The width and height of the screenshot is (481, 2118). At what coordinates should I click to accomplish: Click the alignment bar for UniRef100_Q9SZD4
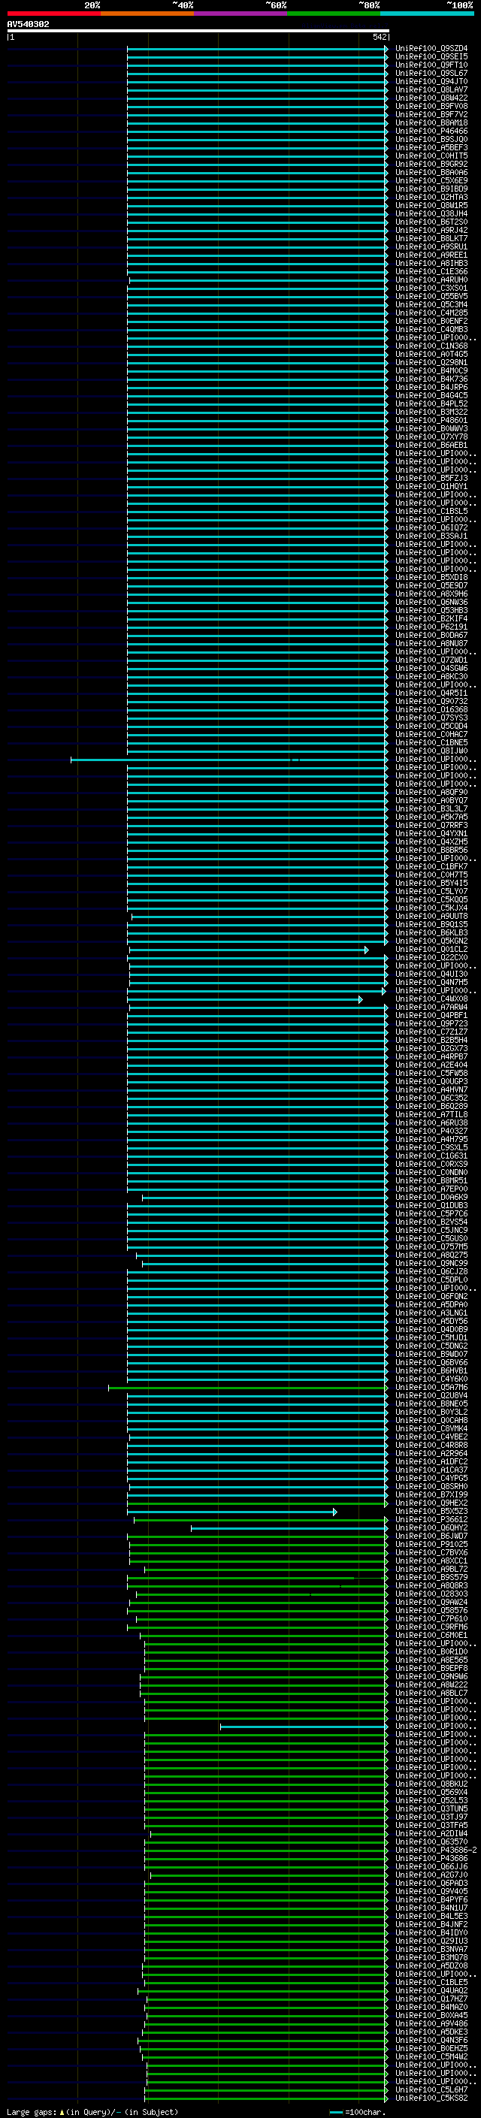[257, 49]
